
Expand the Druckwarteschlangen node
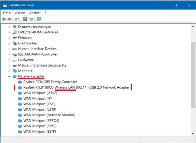click(9, 27)
